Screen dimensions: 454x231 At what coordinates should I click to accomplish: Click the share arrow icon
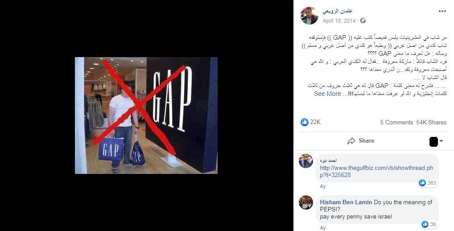351,141
